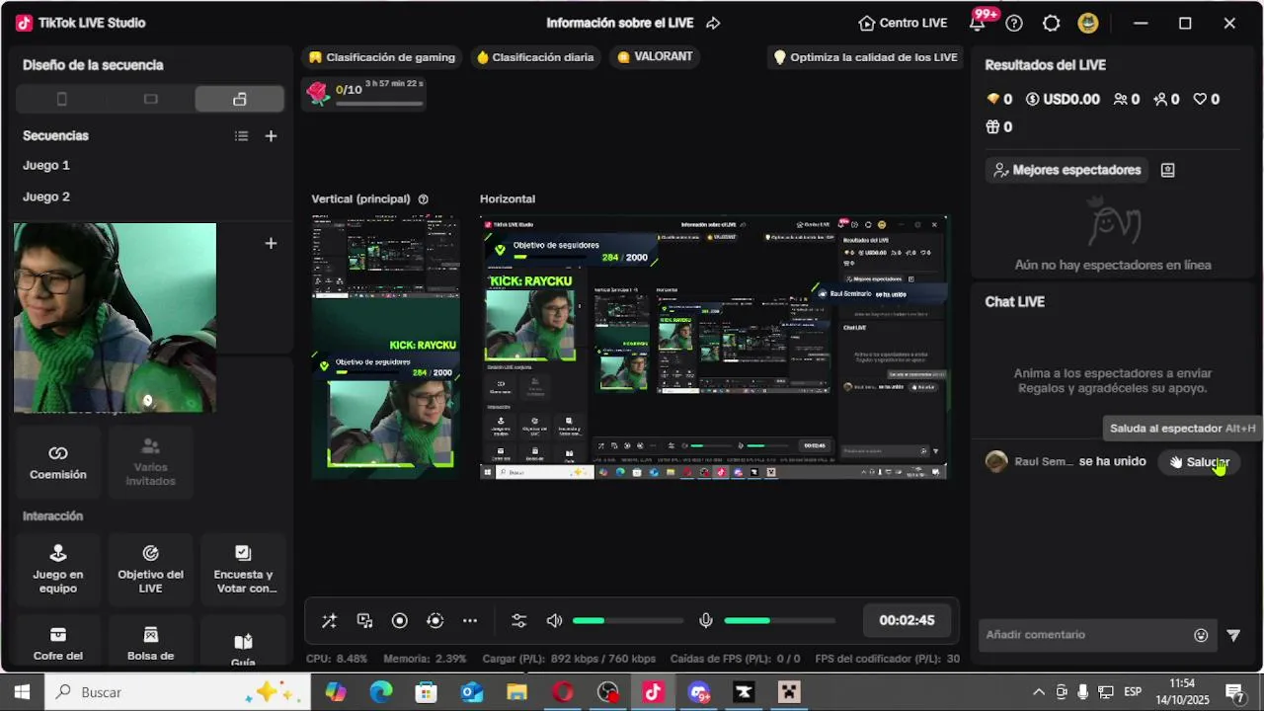The height and width of the screenshot is (711, 1264).
Task: Click the taskbar Buscar search box
Action: 178,692
